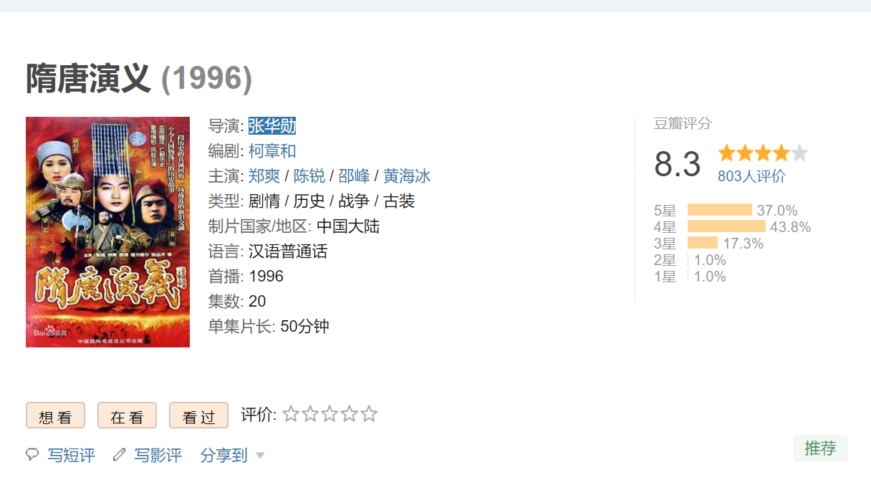Open 写短评 short review link
The image size is (871, 485).
[x=71, y=455]
